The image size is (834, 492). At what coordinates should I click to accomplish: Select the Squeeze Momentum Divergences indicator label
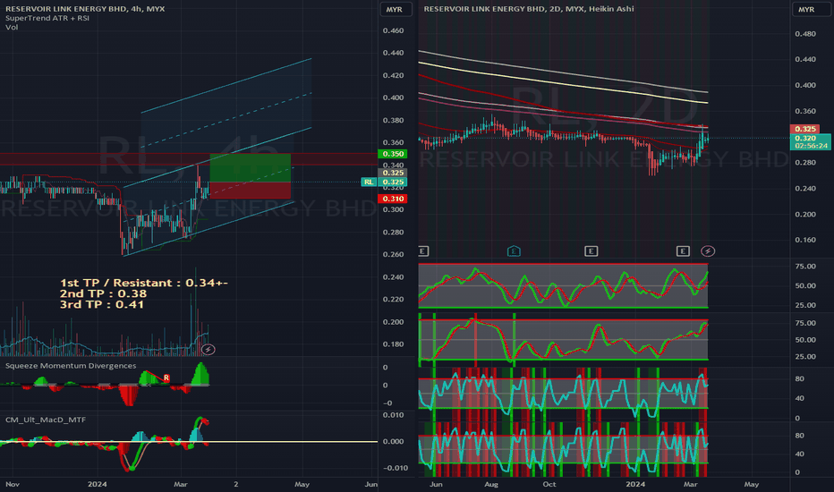[71, 366]
